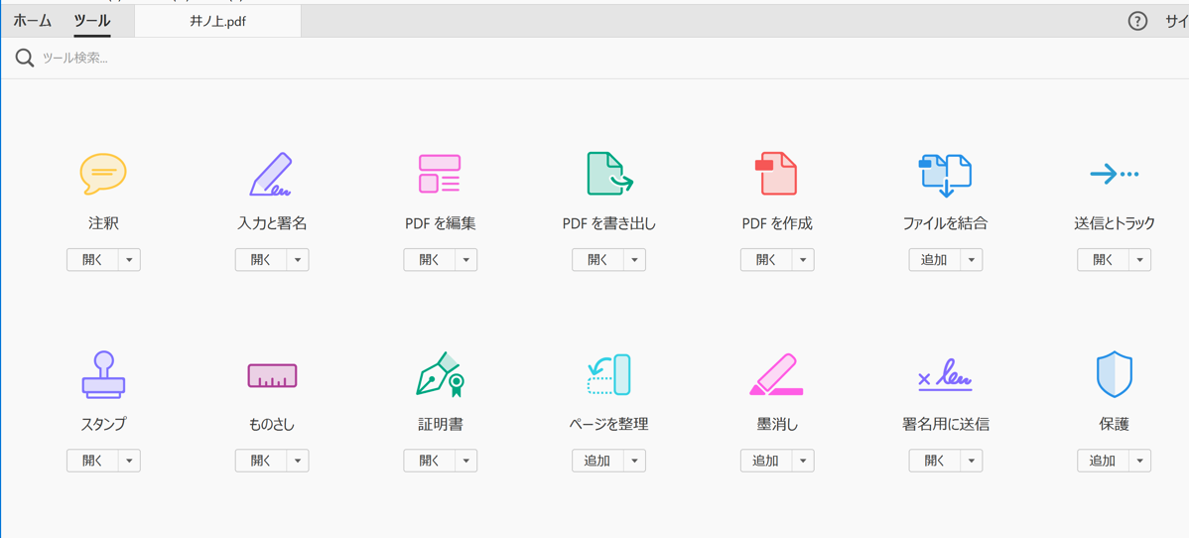1189x538 pixels.
Task: Click 開く button under 署名用に送信
Action: 934,461
